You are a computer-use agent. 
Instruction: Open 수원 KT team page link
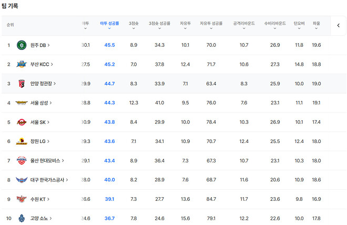pyautogui.click(x=40, y=199)
